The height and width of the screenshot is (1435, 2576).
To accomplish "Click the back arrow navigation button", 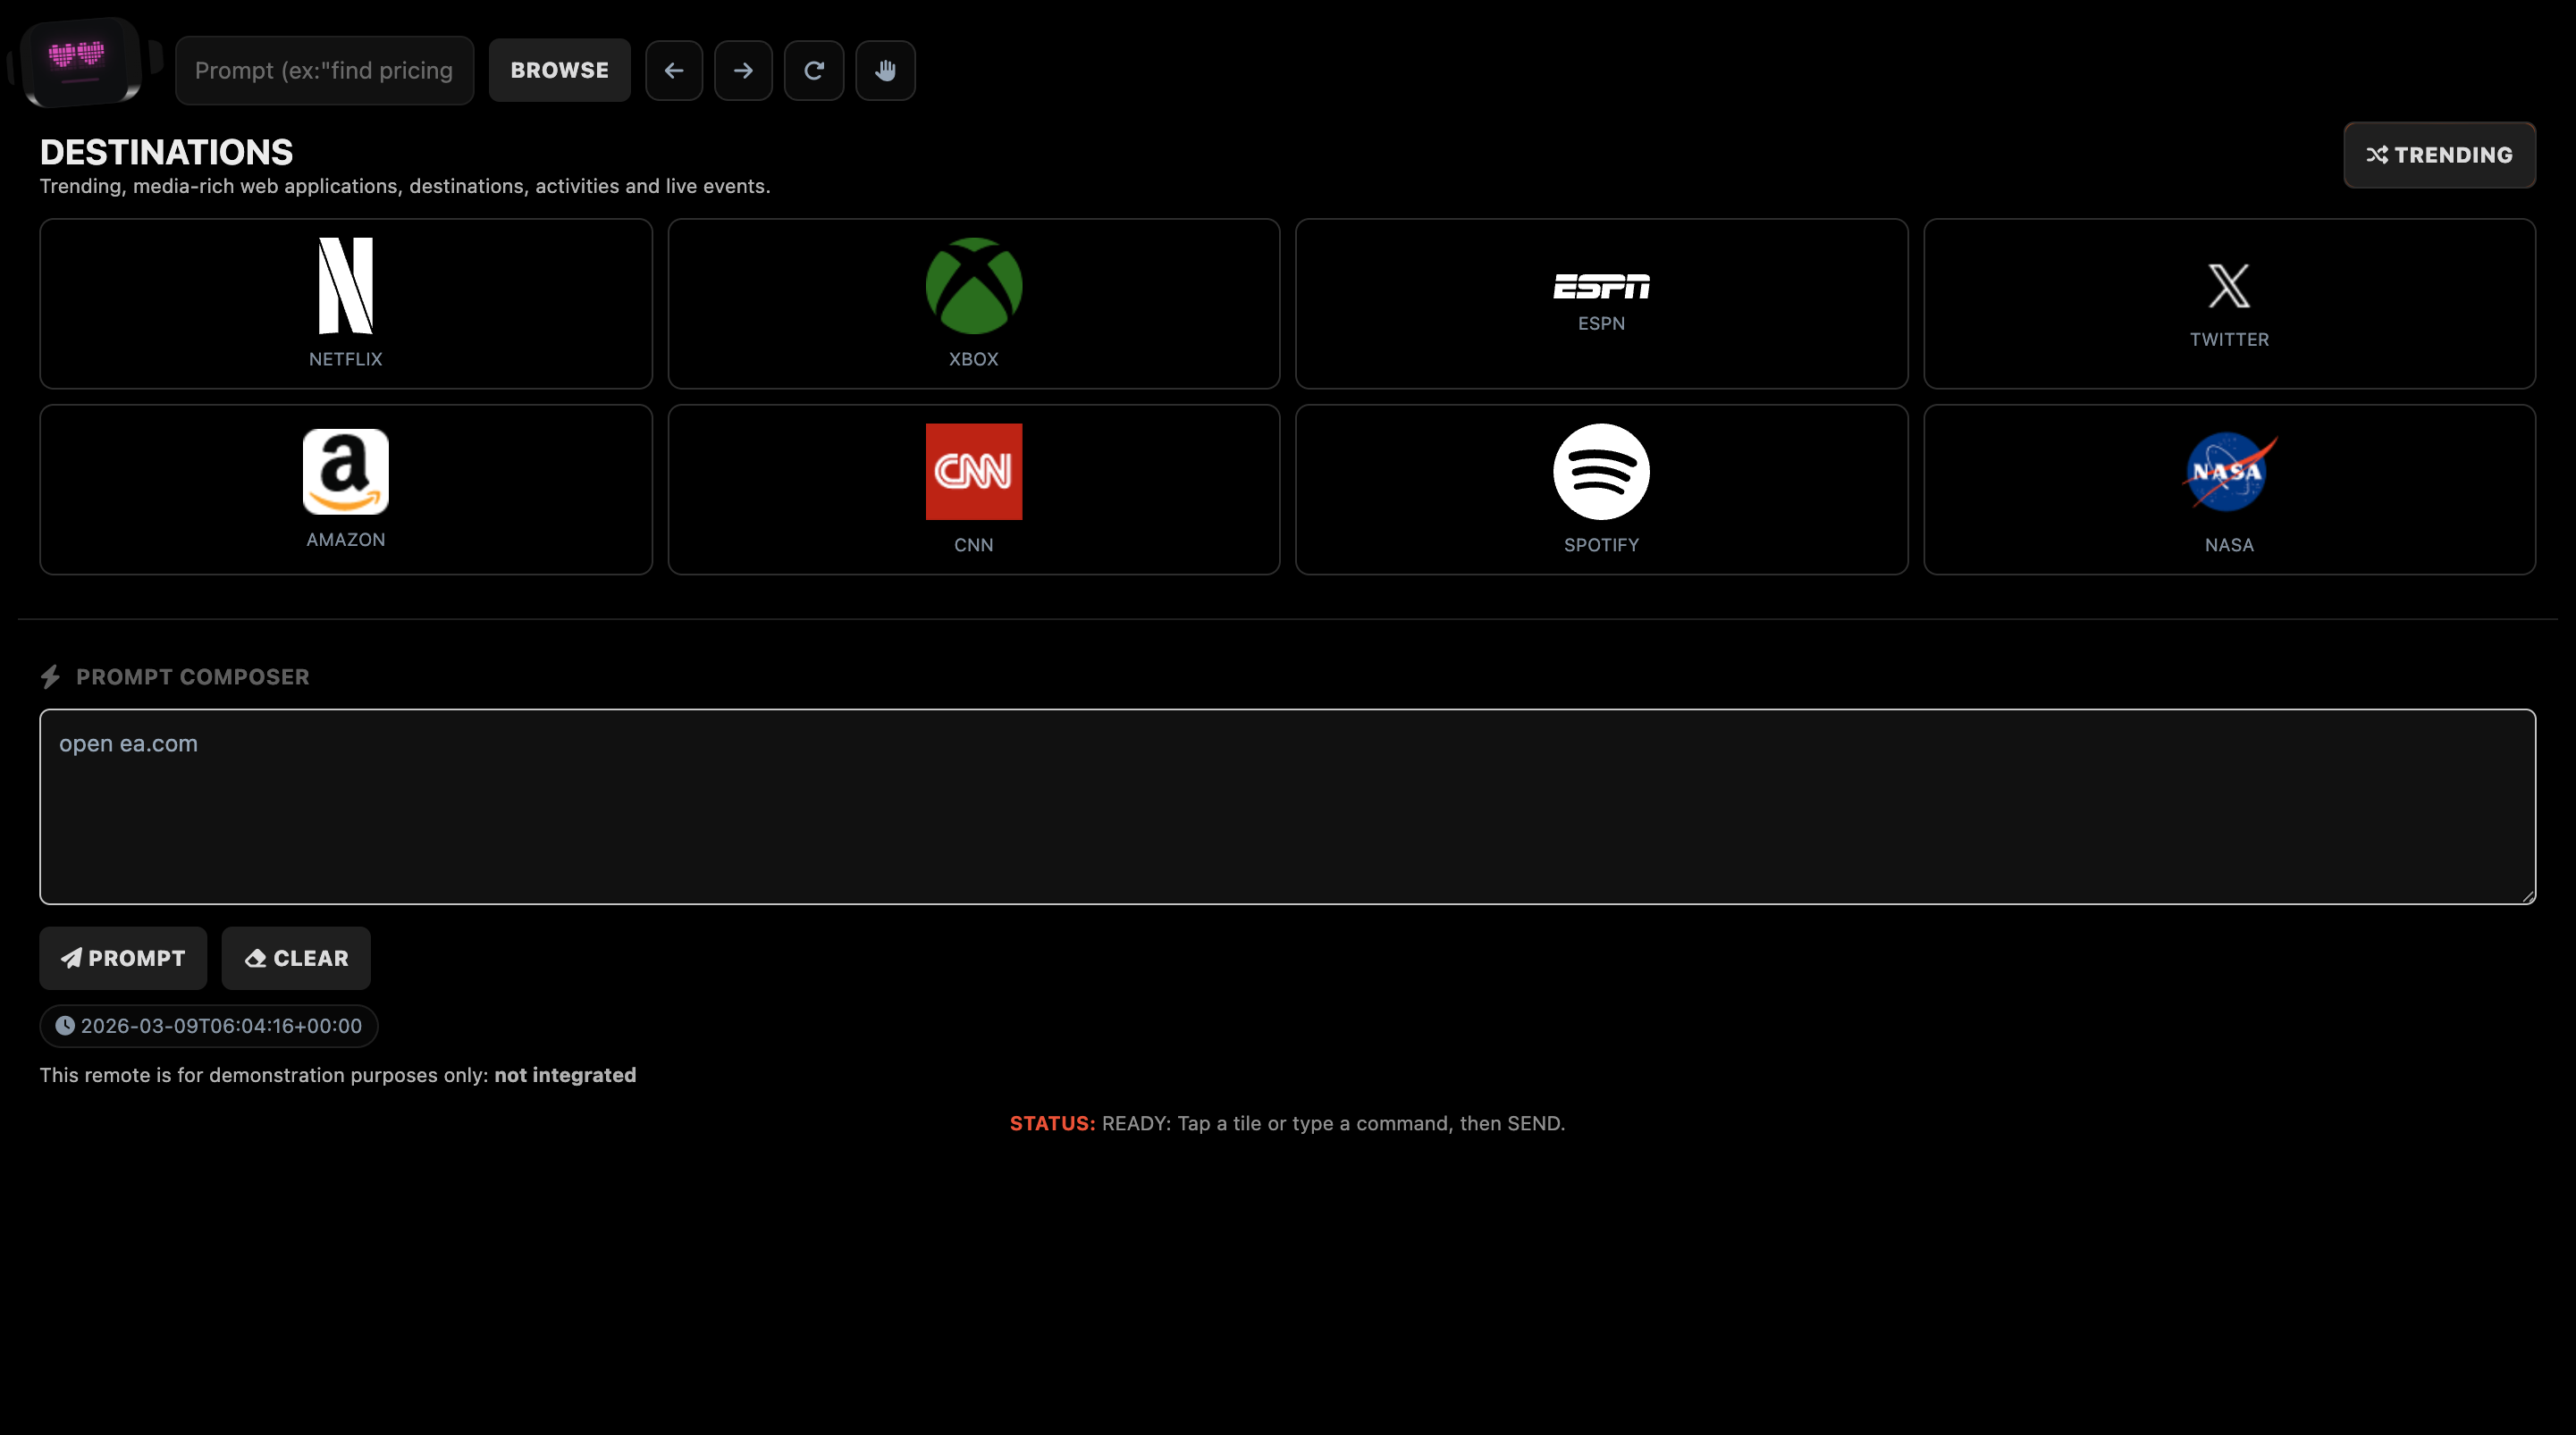I will click(673, 70).
